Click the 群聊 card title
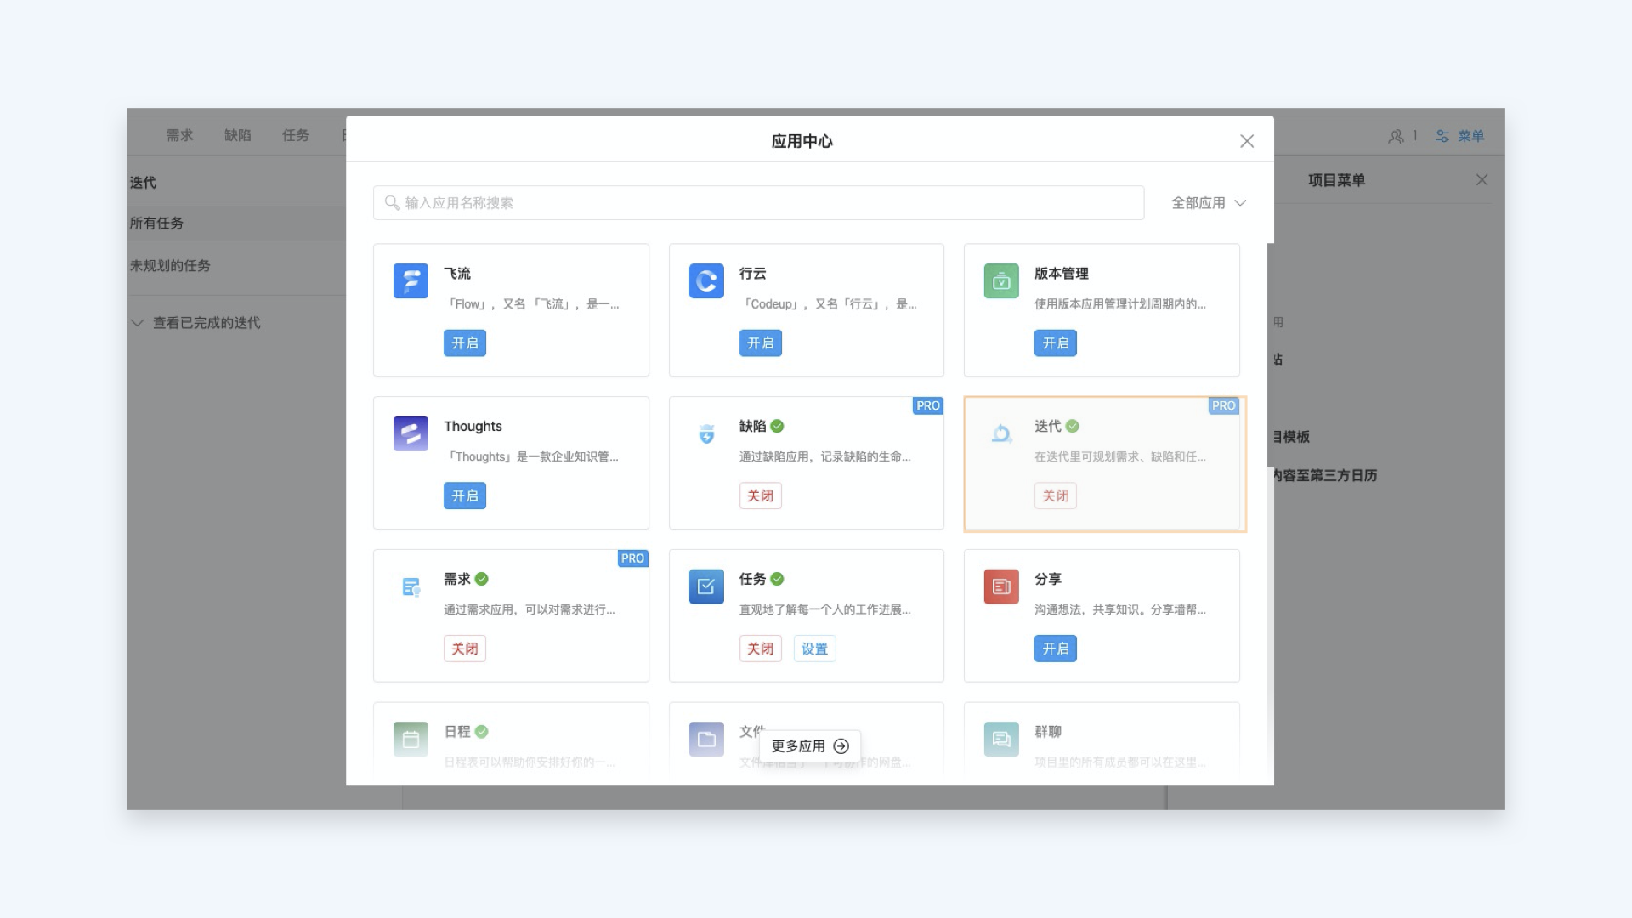Viewport: 1632px width, 918px height. point(1048,731)
